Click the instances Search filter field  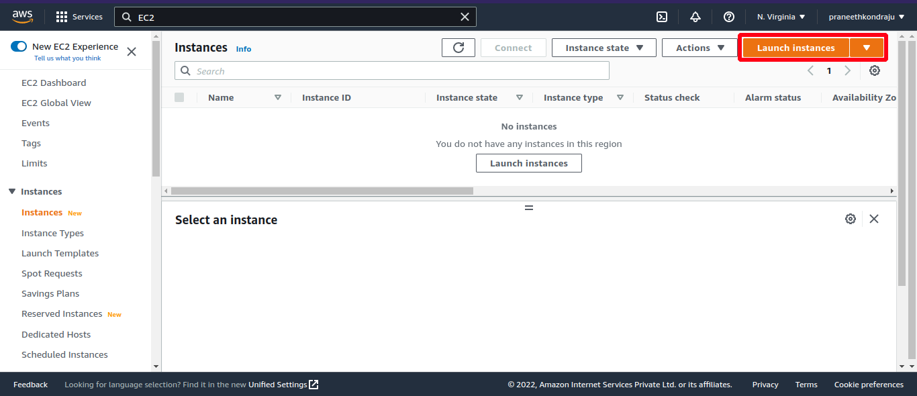coord(392,70)
